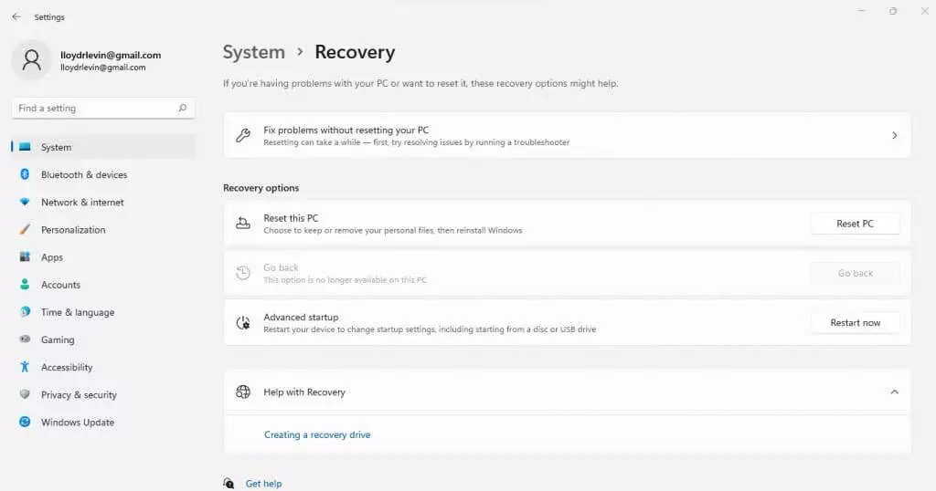Viewport: 936px width, 491px height.
Task: Click the Privacy & security shield icon
Action: (25, 394)
